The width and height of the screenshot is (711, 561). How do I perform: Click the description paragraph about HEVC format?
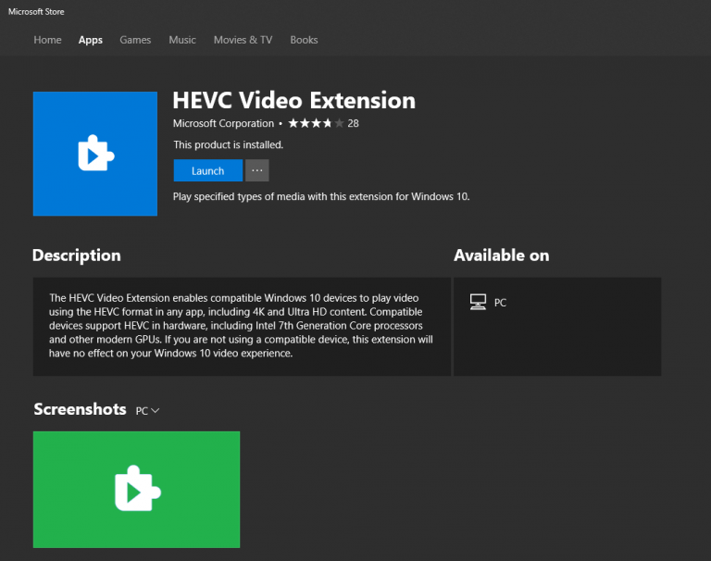(x=241, y=326)
